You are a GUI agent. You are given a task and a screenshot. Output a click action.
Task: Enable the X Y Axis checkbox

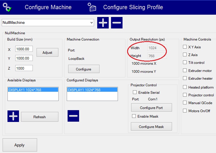tap(185, 47)
